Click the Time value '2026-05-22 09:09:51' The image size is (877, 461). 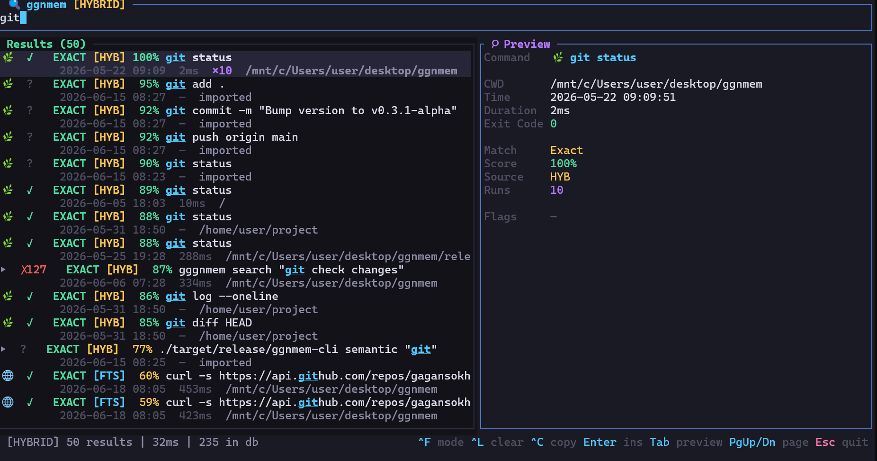[x=613, y=97]
